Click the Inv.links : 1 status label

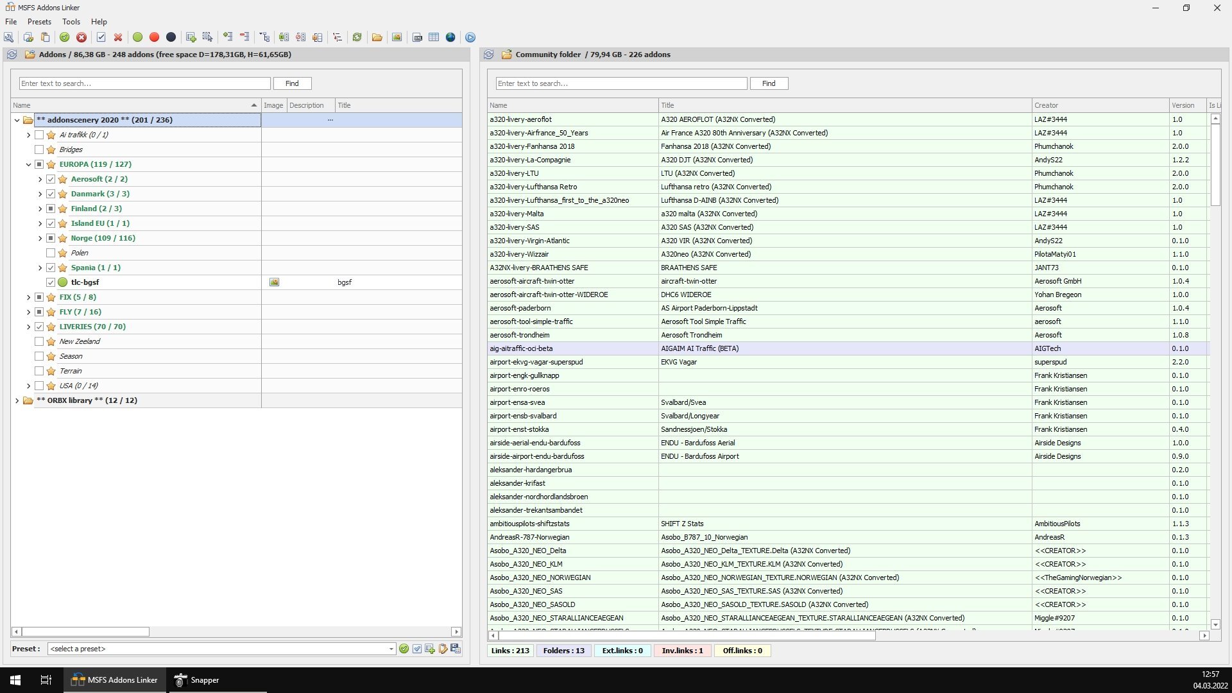(x=682, y=651)
